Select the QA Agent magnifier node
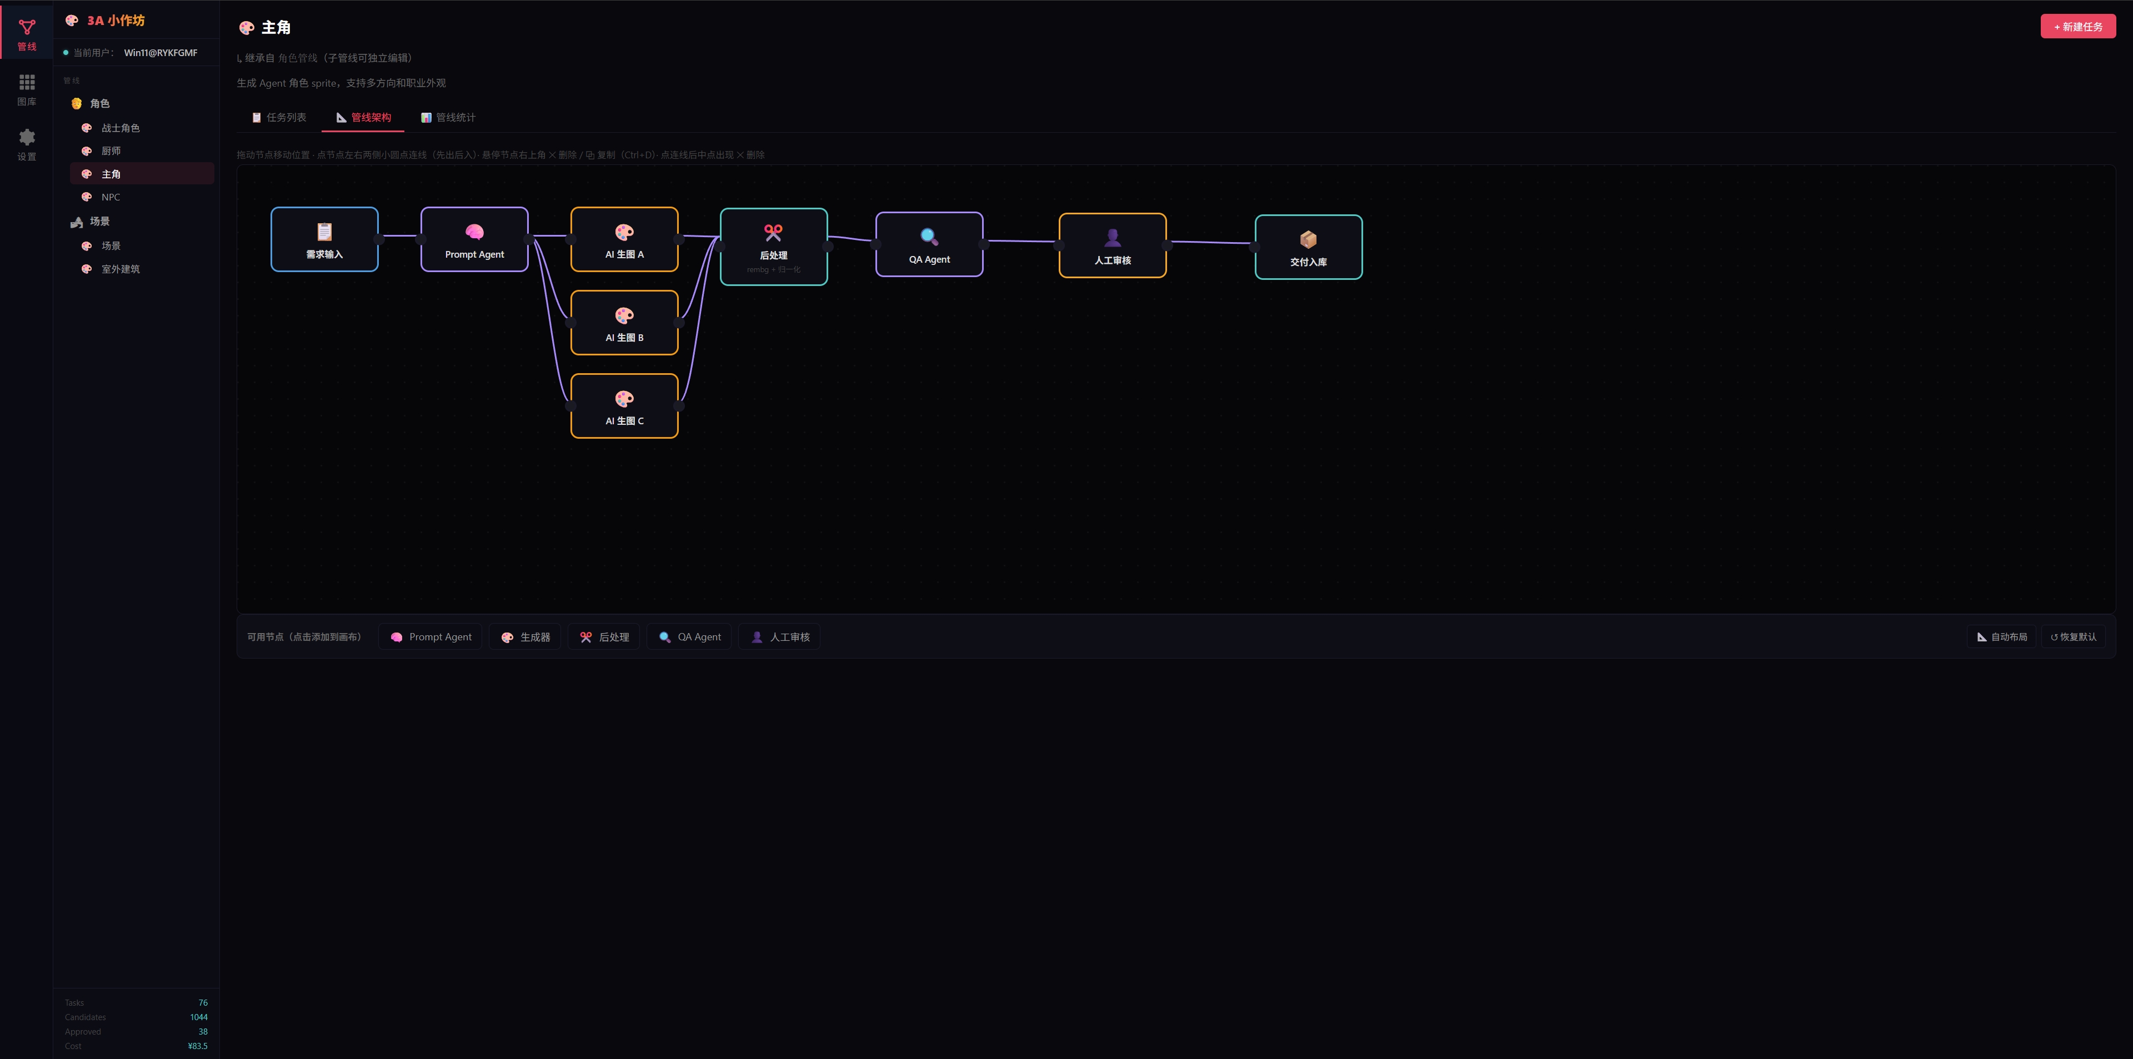Screen dimensions: 2133x1059 pos(928,244)
